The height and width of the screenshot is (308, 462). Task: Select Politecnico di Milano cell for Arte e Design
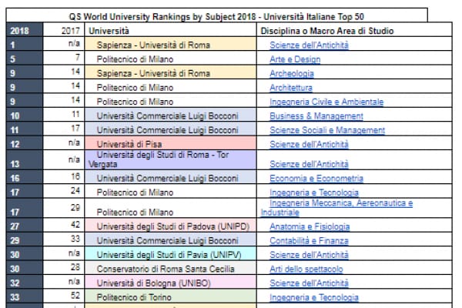tap(170, 58)
